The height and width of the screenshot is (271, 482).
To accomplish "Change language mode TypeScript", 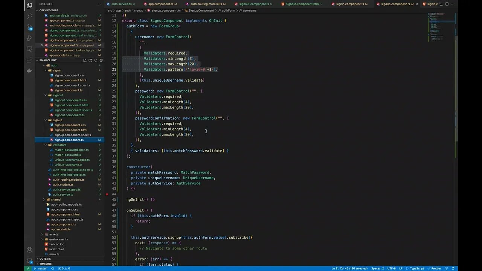I will click(417, 268).
